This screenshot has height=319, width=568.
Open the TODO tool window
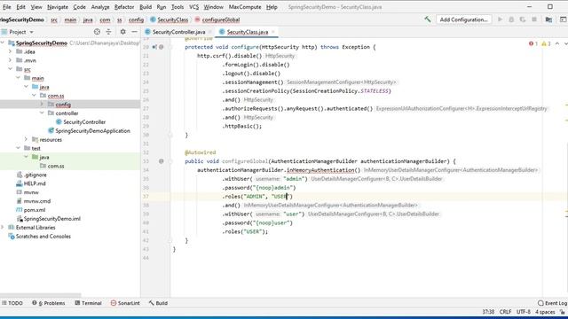(x=12, y=303)
